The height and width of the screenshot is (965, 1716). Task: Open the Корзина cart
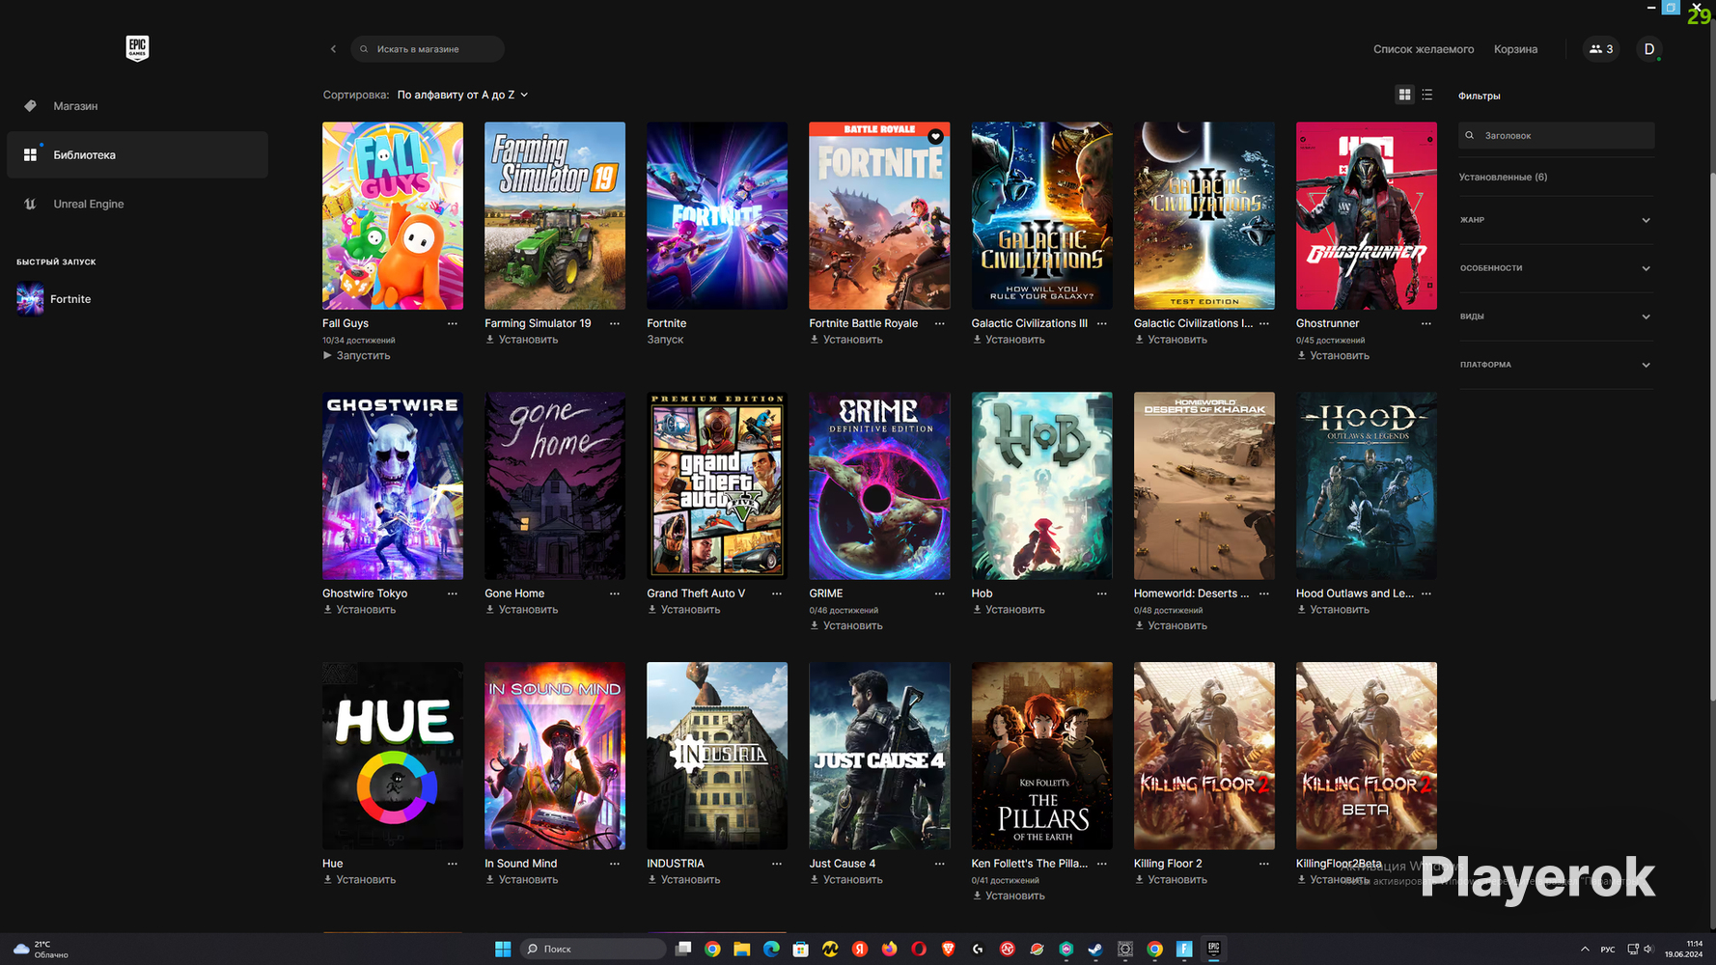(x=1515, y=49)
